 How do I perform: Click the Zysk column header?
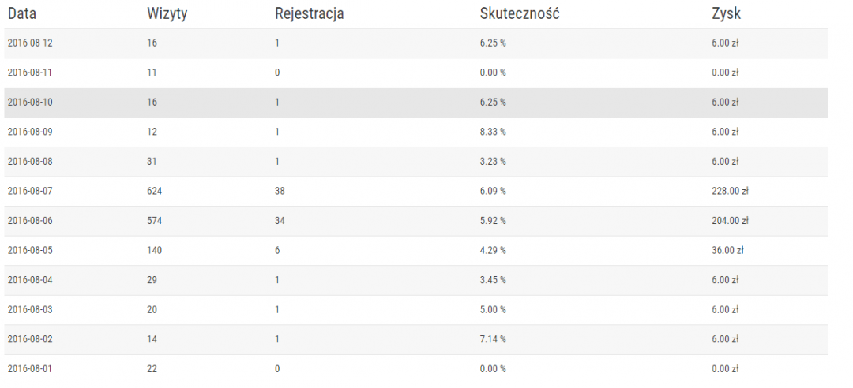pyautogui.click(x=726, y=13)
